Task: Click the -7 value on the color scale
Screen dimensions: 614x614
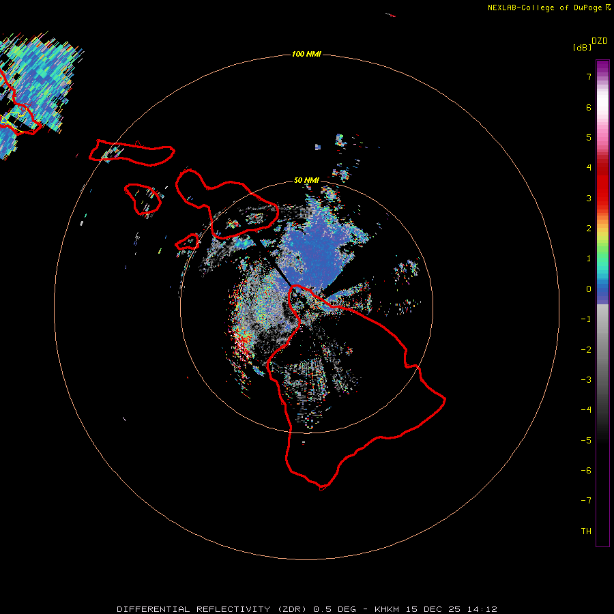Action: [586, 501]
